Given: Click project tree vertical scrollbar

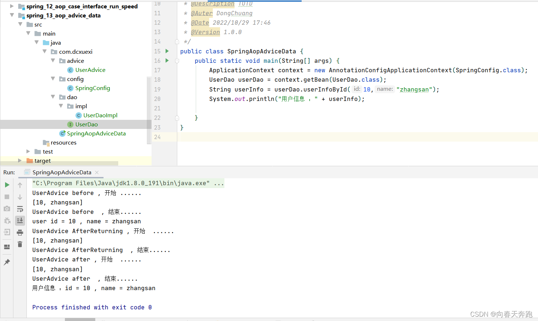Looking at the screenshot, I should coord(149,110).
